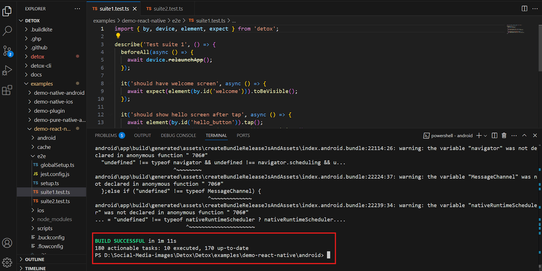This screenshot has width=542, height=271.
Task: Select the powershell - android terminal
Action: (448, 135)
